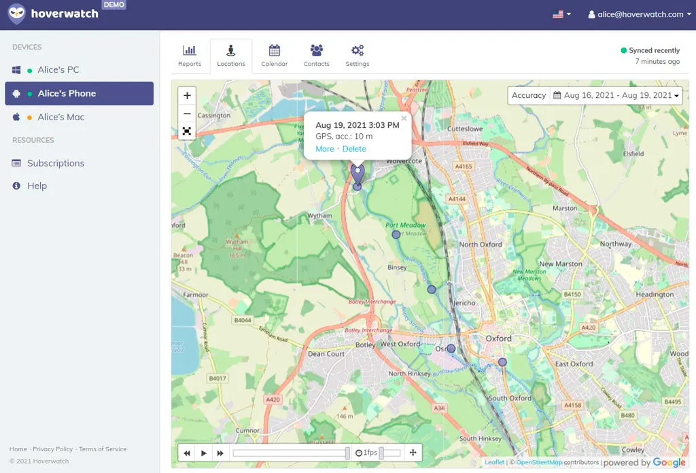Zoom out on the map

pyautogui.click(x=187, y=113)
